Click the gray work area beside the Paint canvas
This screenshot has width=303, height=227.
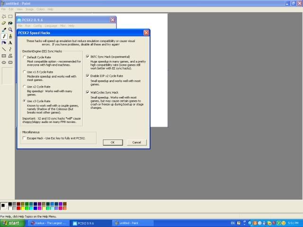click(235, 106)
